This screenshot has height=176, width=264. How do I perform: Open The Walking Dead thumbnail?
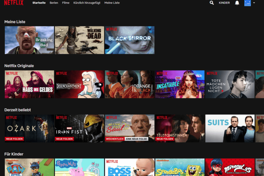click(79, 40)
